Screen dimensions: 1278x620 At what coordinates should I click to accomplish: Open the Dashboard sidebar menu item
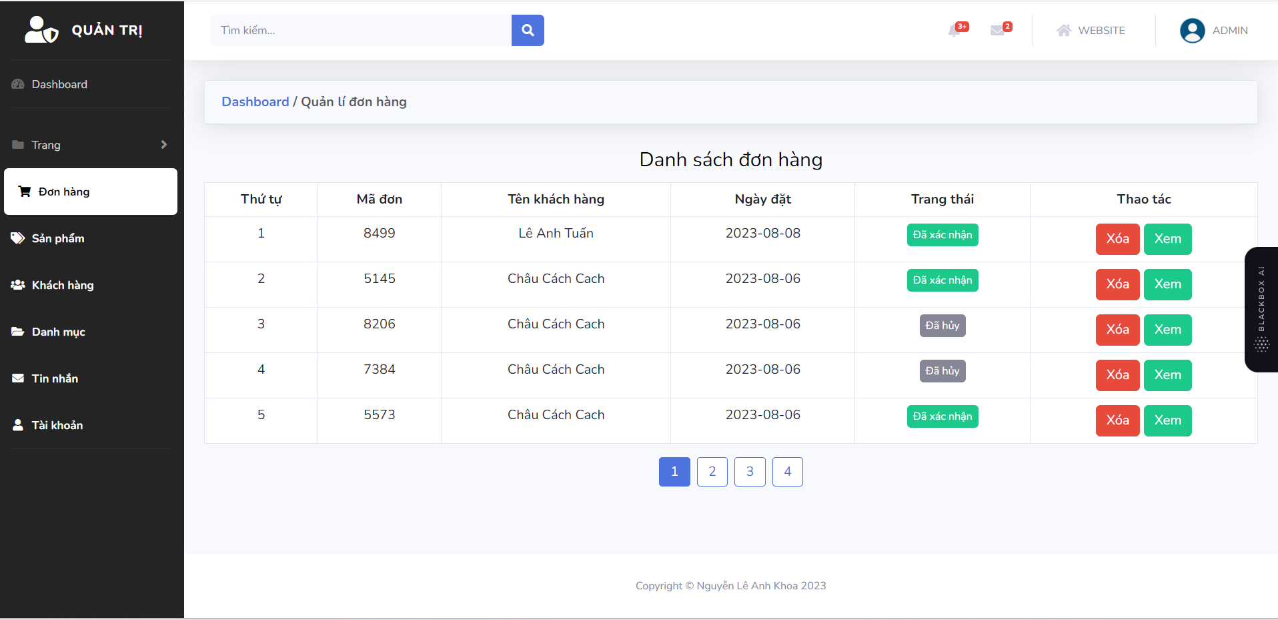click(92, 84)
